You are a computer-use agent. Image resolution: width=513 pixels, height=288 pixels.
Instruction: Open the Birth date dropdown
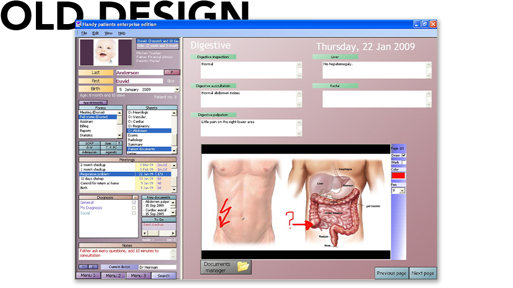[x=177, y=90]
